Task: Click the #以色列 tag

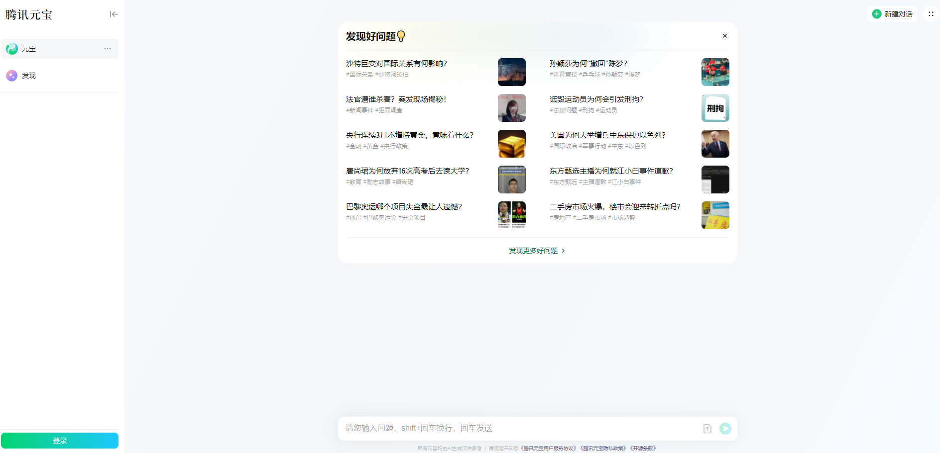Action: tap(636, 146)
